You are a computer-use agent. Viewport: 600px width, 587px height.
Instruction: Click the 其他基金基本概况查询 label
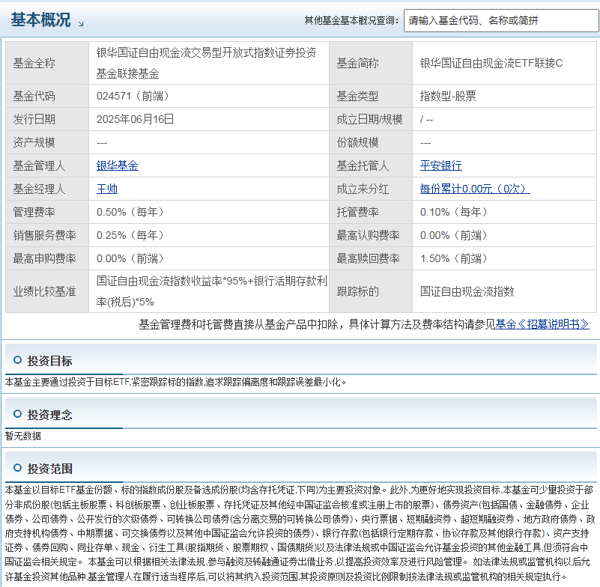click(351, 20)
